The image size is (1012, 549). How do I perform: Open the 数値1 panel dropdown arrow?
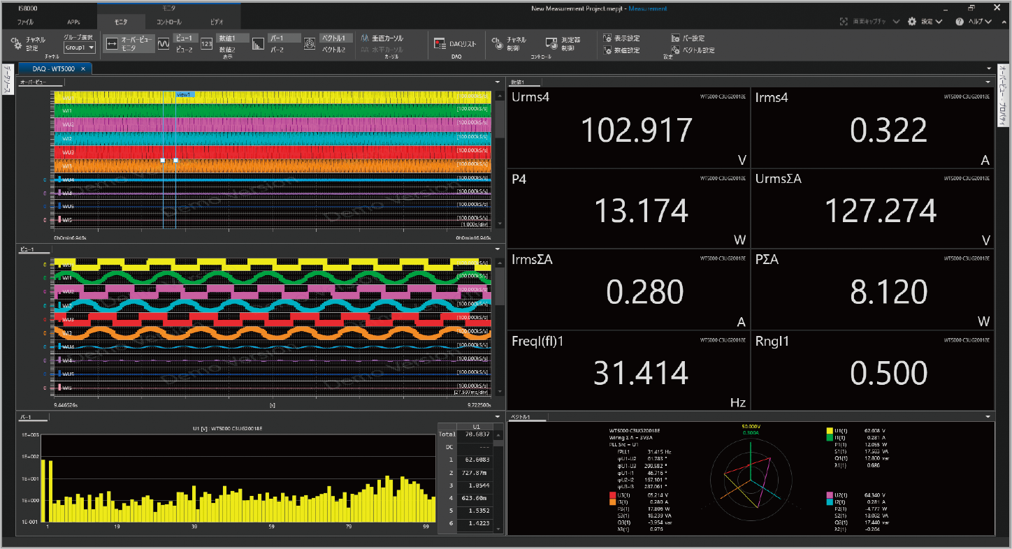click(989, 82)
